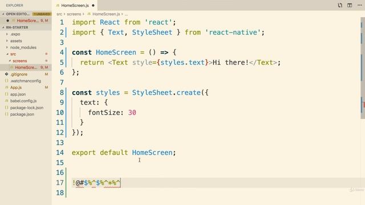Click the braces icon beside package.json
The image size is (365, 205).
point(6,114)
